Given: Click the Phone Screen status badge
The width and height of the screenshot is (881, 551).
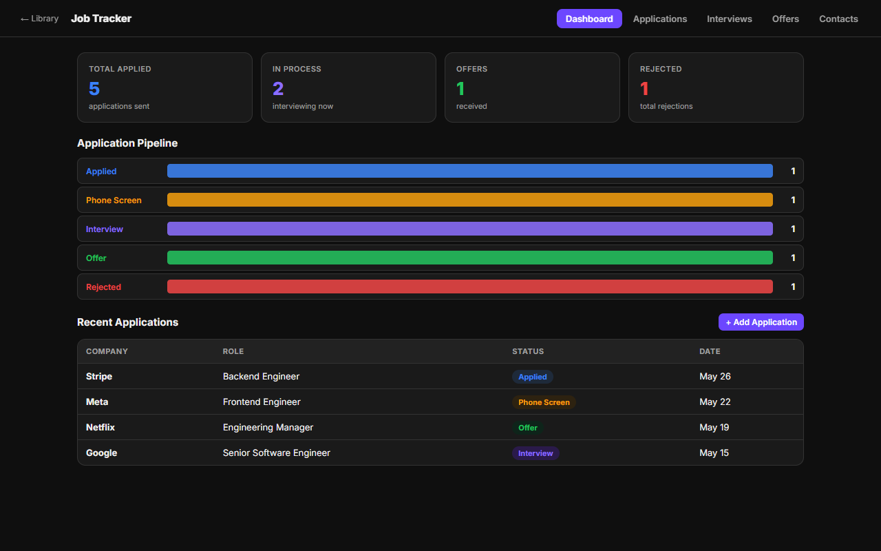Looking at the screenshot, I should (x=544, y=402).
